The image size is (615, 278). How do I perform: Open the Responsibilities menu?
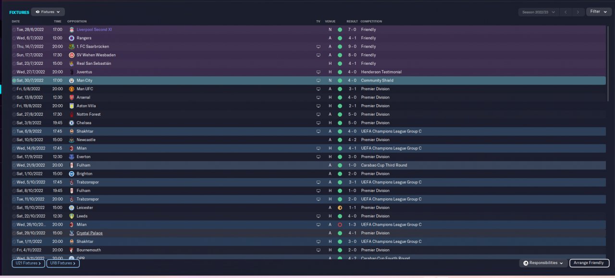pos(543,263)
